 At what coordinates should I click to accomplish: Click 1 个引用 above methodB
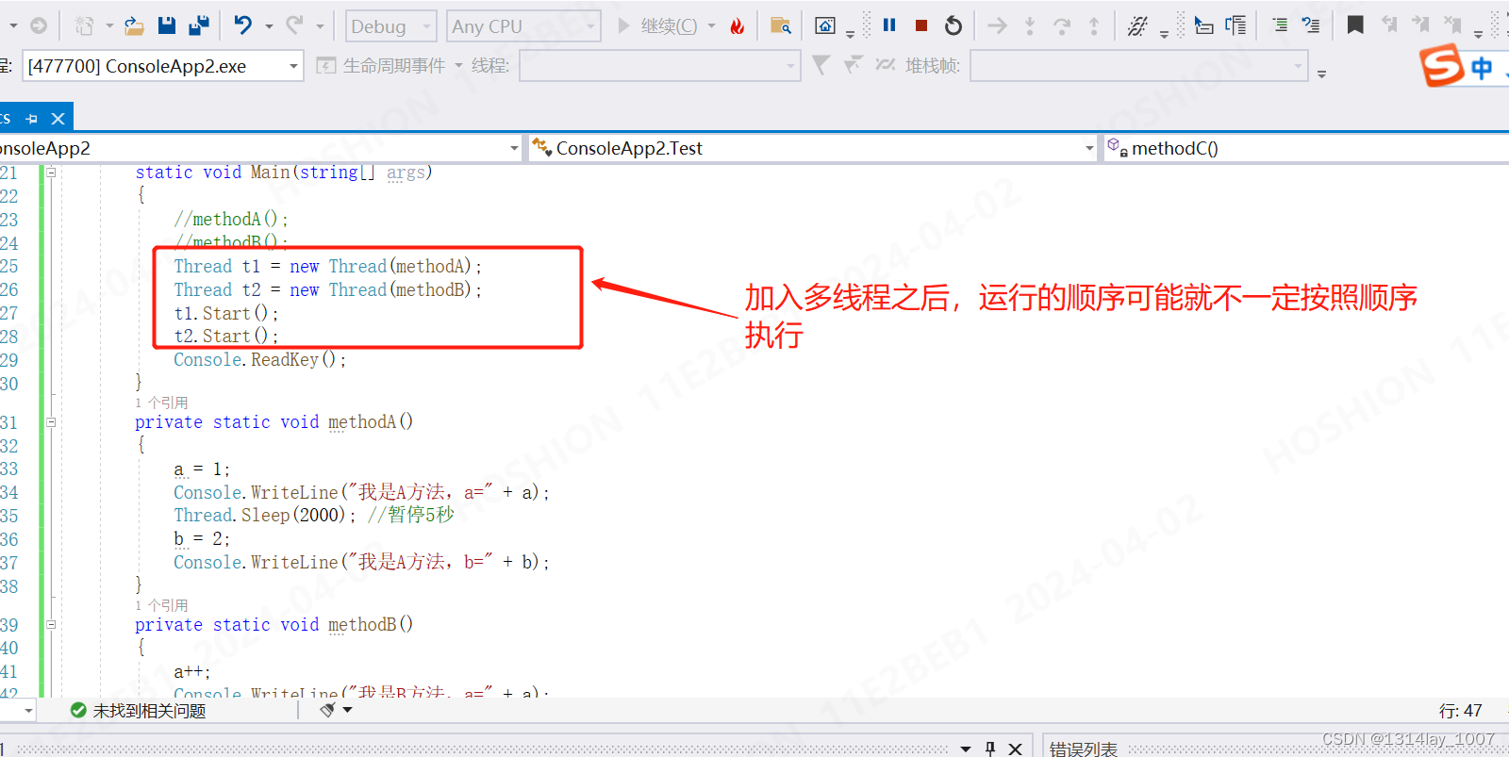click(161, 605)
